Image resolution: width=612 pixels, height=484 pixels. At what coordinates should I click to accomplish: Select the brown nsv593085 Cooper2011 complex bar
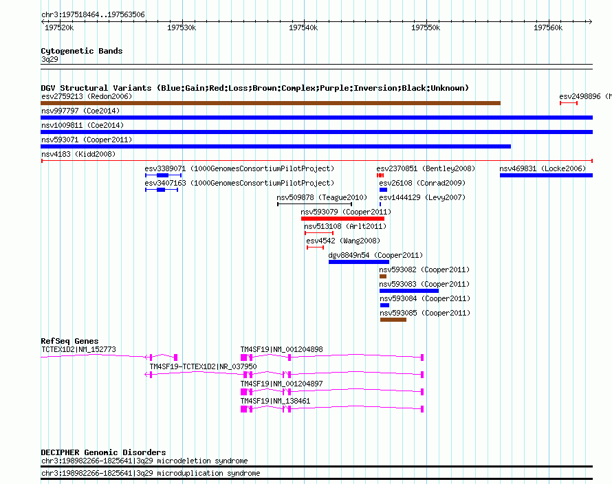tap(393, 320)
